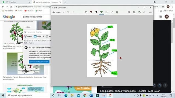Open more options in image preview panel
Image resolution: width=175 pixels, height=98 pixels.
[165, 85]
